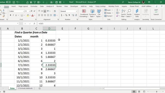Open Cell Styles gallery

pos(99,13)
